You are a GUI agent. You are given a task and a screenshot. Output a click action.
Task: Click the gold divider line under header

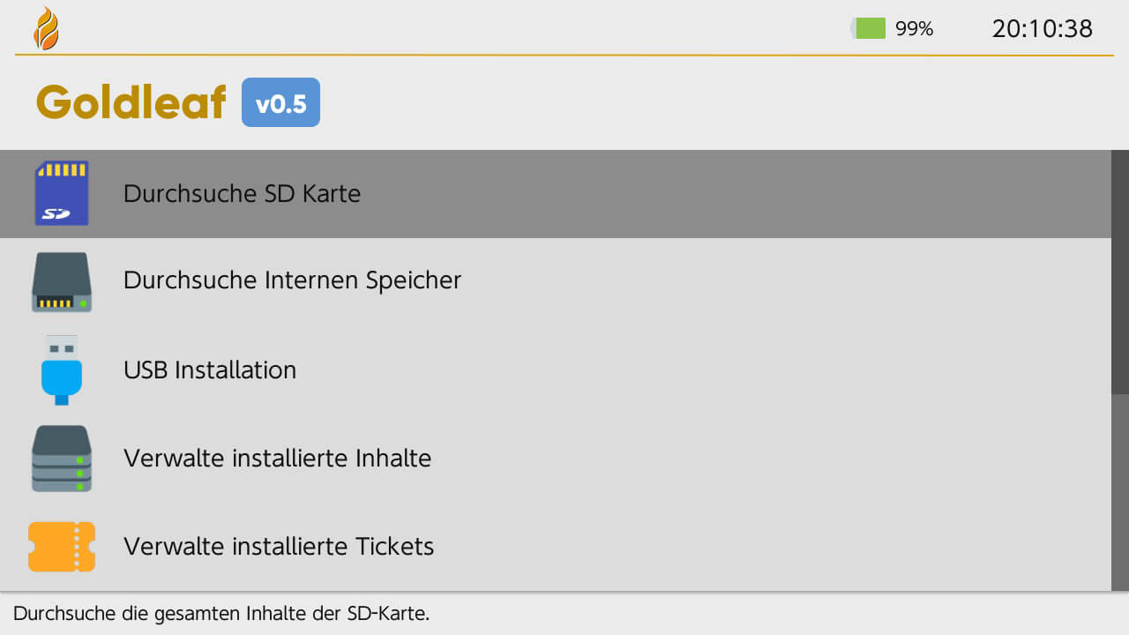click(564, 56)
